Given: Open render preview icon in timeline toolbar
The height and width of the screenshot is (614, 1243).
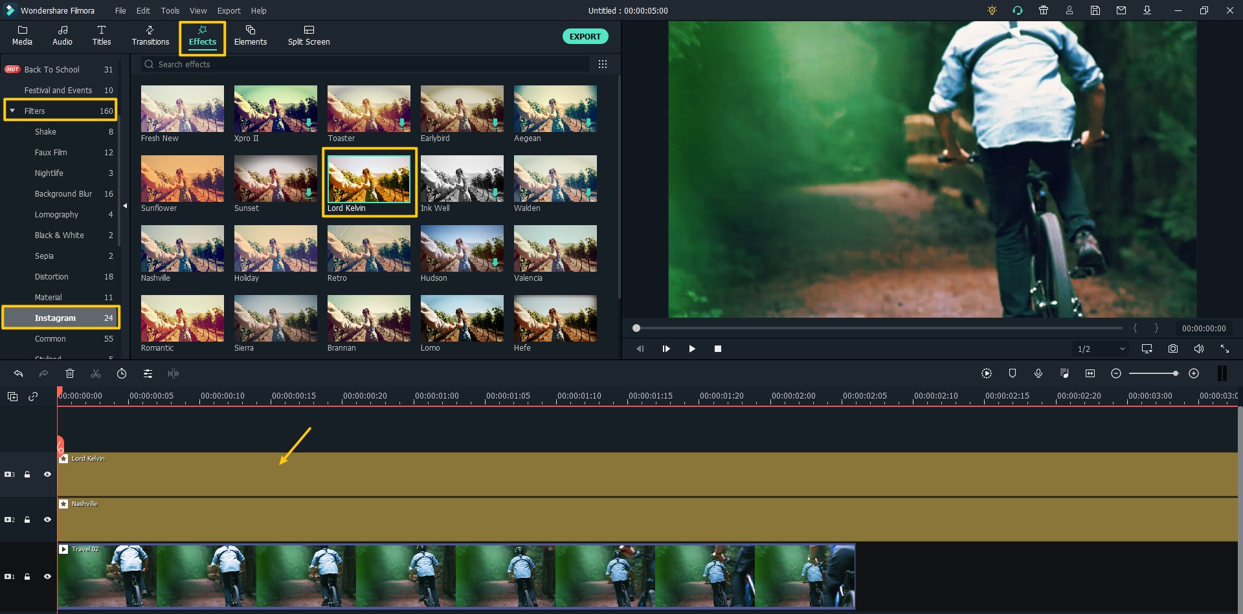Looking at the screenshot, I should pyautogui.click(x=987, y=373).
